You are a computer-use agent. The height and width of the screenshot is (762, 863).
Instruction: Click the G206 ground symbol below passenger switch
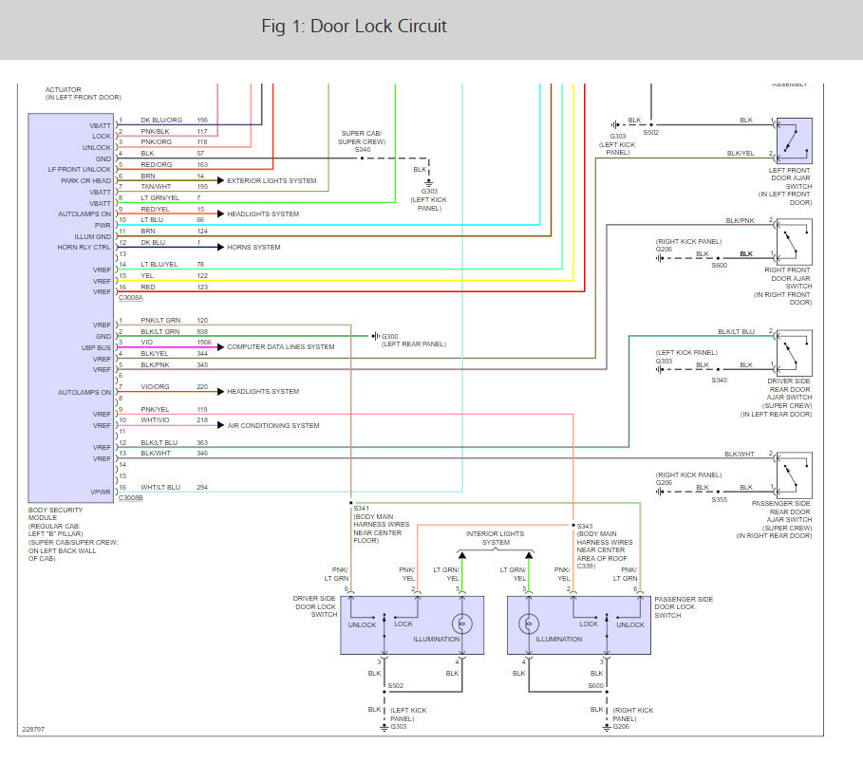pyautogui.click(x=607, y=727)
